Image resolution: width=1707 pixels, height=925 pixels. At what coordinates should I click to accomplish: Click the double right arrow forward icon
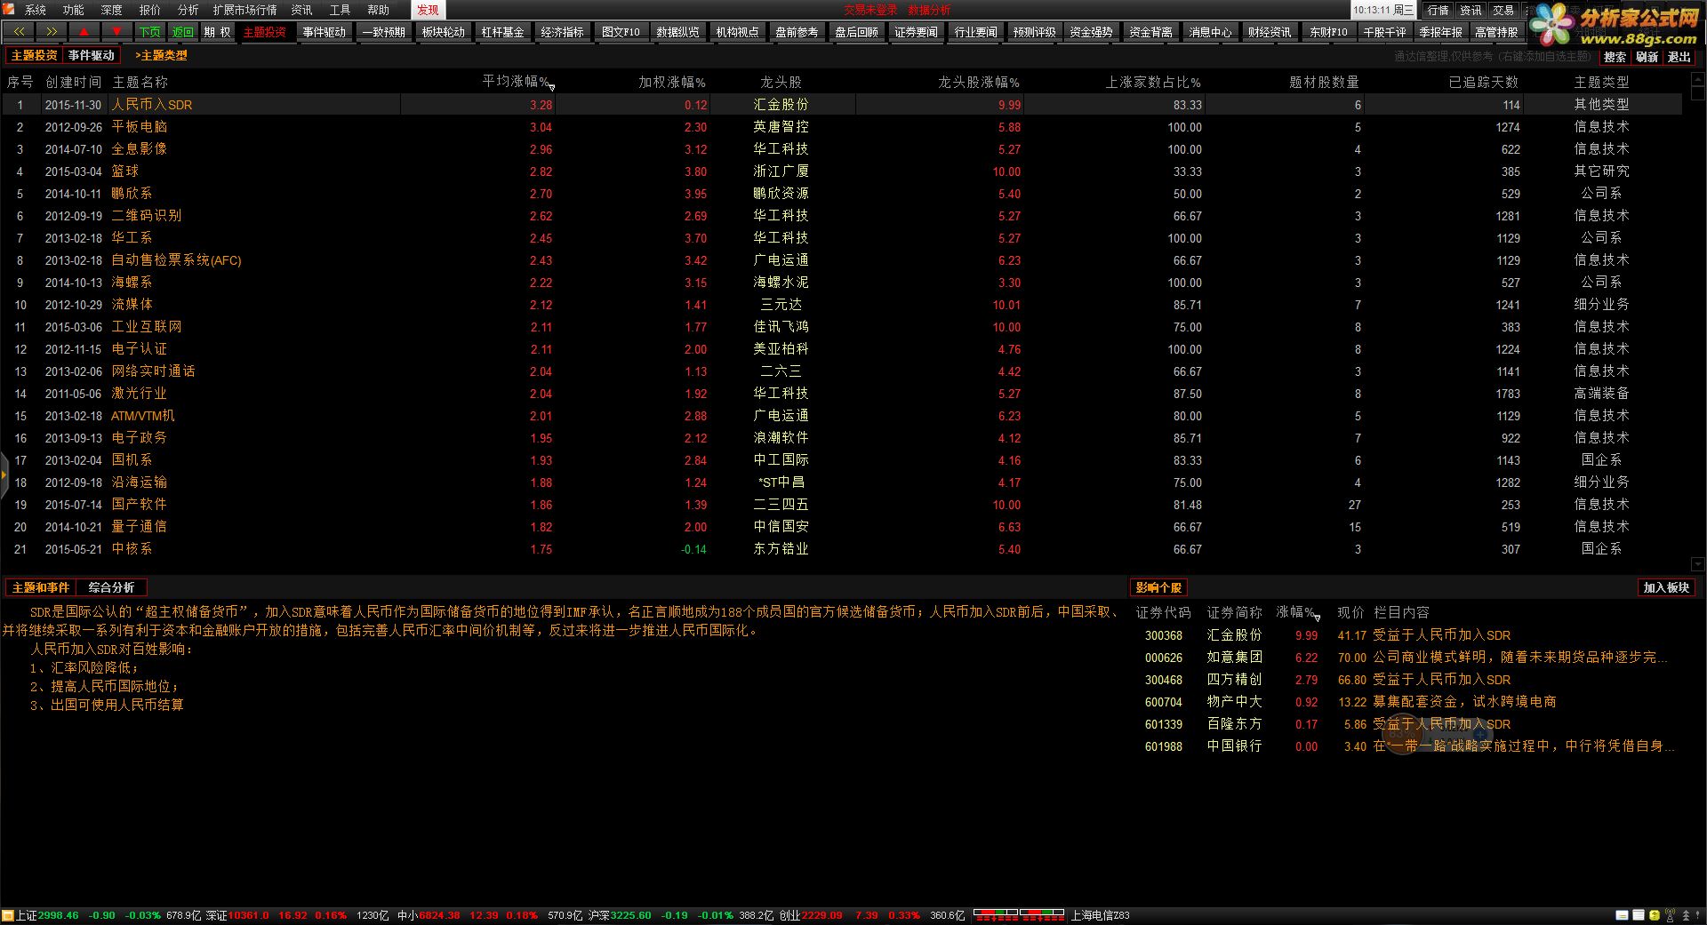[x=52, y=32]
